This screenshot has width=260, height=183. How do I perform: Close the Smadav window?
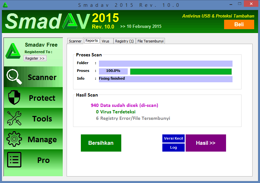[x=251, y=4]
